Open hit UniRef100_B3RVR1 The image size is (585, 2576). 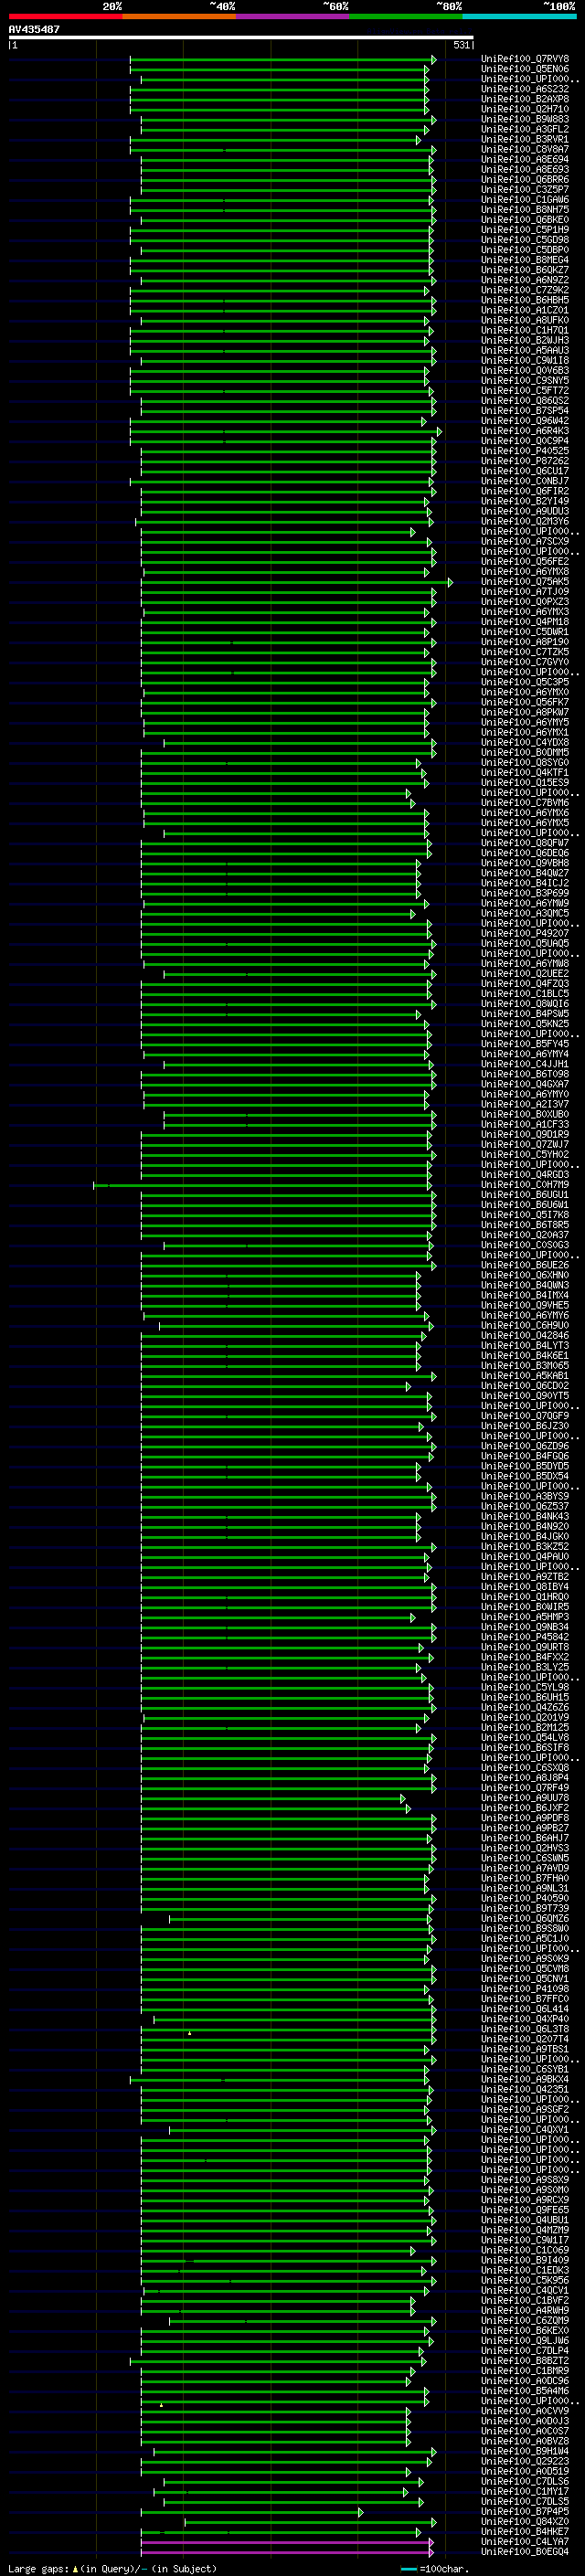click(524, 139)
